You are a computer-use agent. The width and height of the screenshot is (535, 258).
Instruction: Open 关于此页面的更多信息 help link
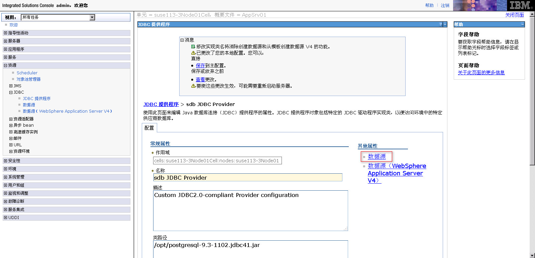(x=481, y=73)
